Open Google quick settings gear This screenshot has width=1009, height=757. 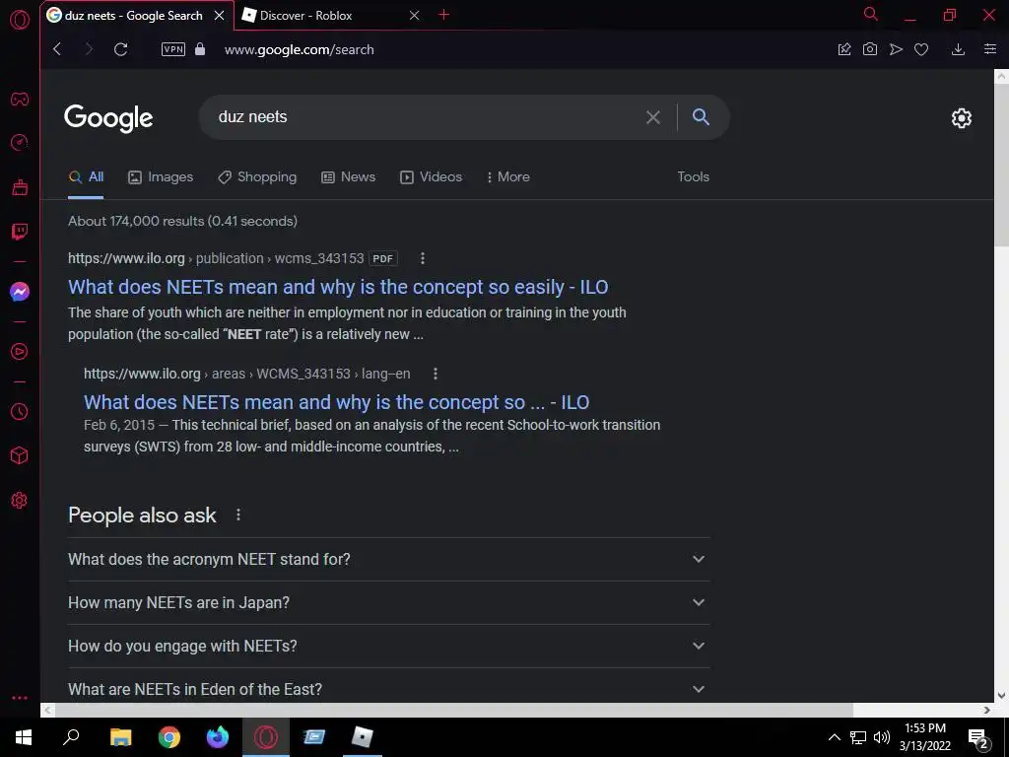962,118
